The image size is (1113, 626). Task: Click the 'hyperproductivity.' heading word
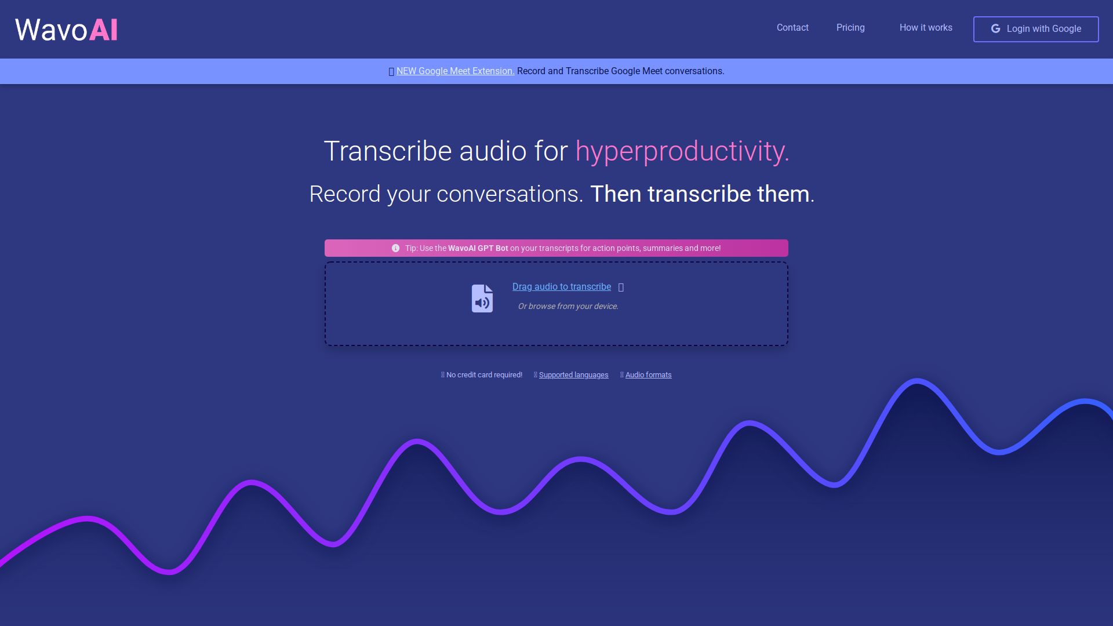pyautogui.click(x=682, y=151)
